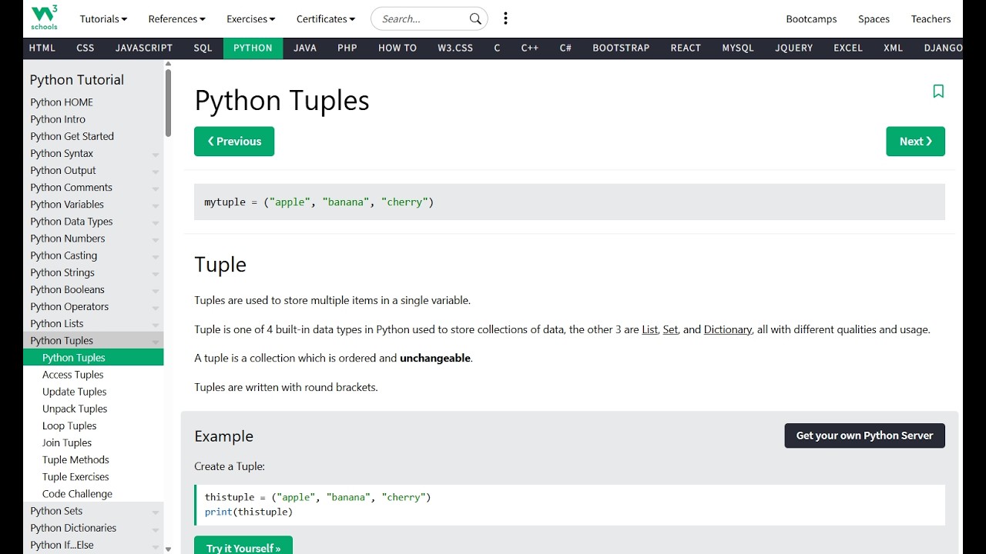This screenshot has height=554, width=986.
Task: Open Access Tuples sidebar item
Action: [93, 375]
